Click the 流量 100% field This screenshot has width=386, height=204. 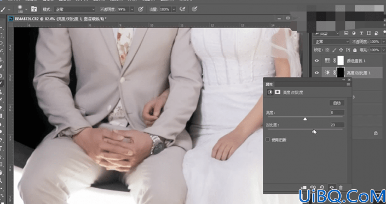pos(165,9)
